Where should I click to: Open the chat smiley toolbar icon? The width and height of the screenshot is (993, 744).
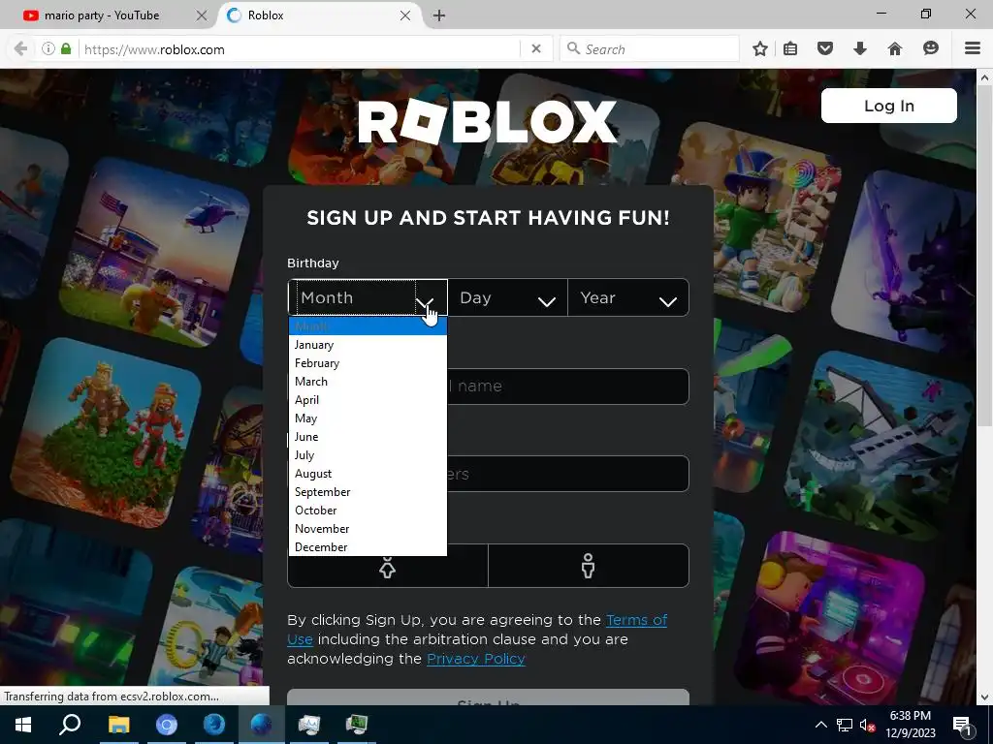click(930, 48)
